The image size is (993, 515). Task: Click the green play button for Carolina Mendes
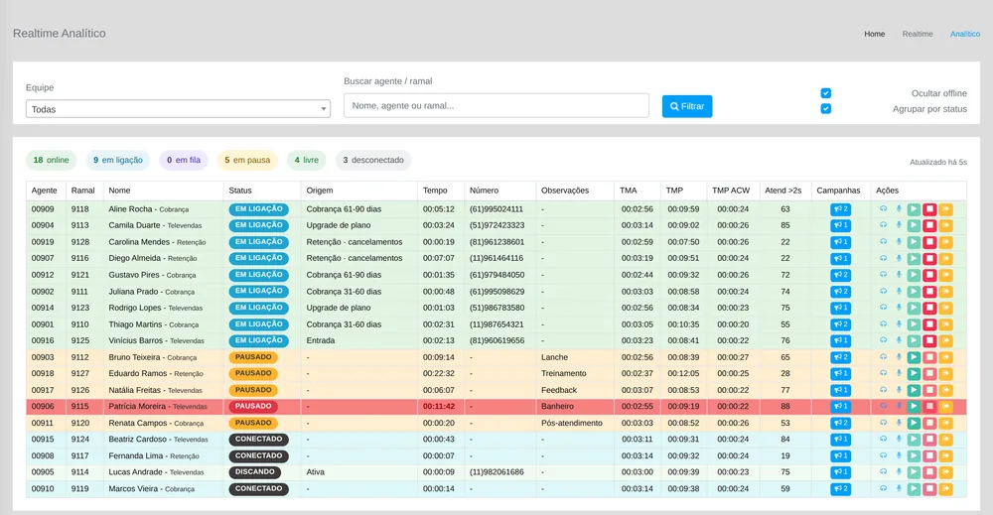(x=914, y=242)
